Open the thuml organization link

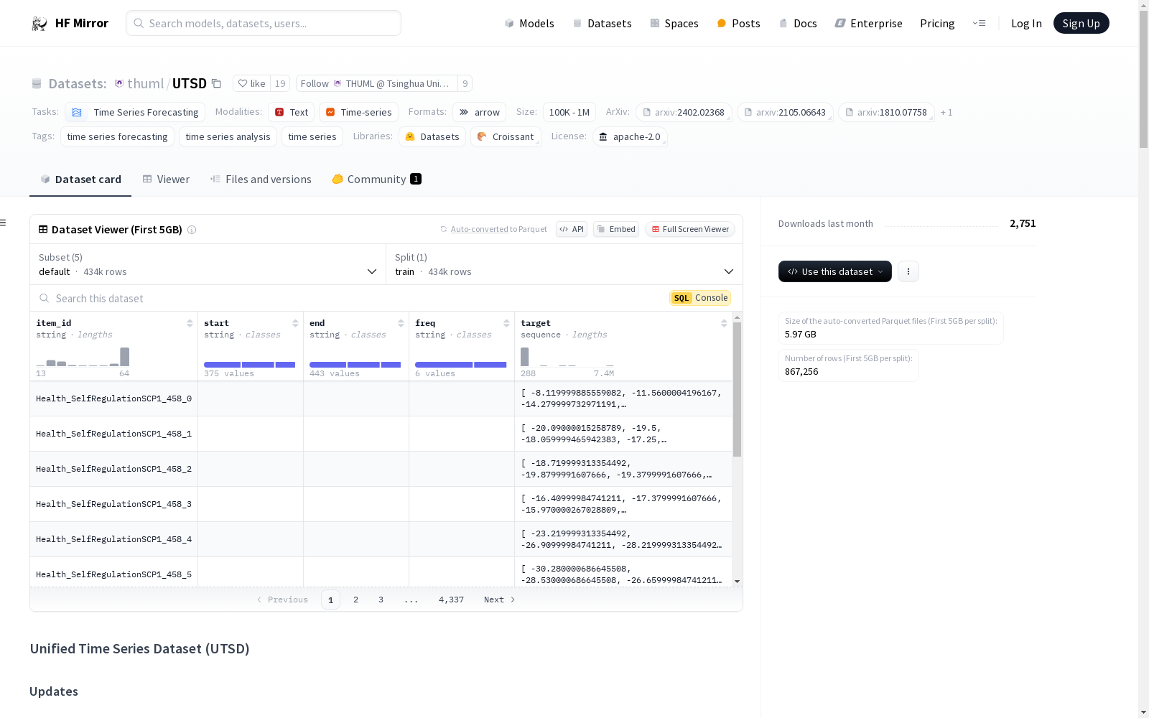click(x=146, y=83)
